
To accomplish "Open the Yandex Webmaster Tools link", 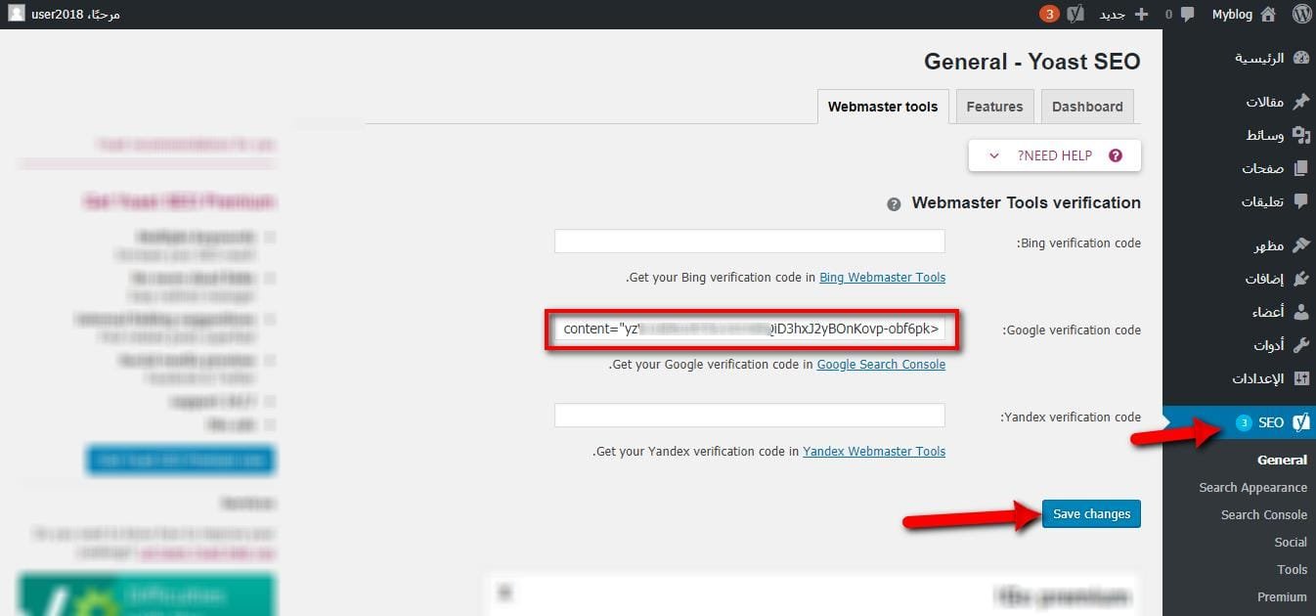I will pyautogui.click(x=873, y=451).
